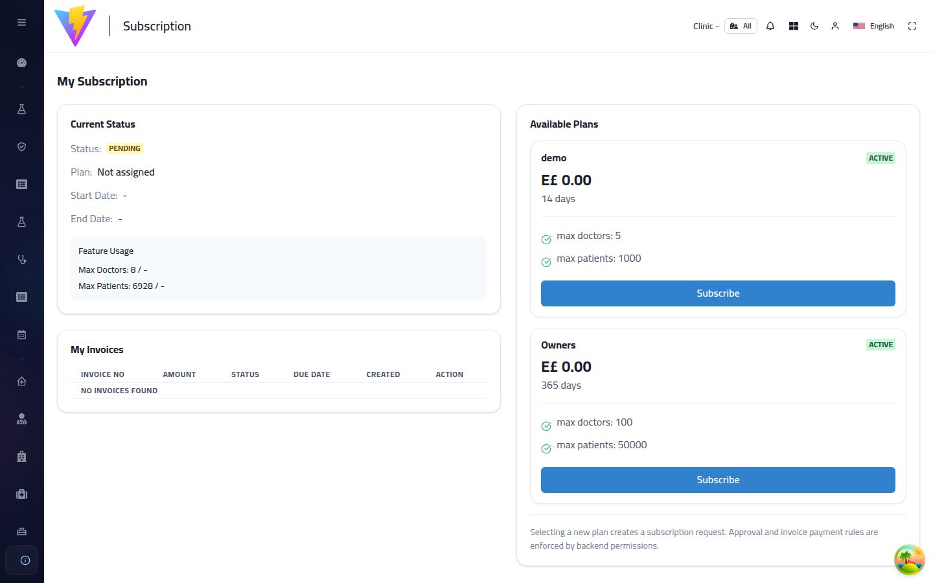Toggle the hamburger menu in the sidebar
The image size is (933, 583).
pyautogui.click(x=21, y=22)
